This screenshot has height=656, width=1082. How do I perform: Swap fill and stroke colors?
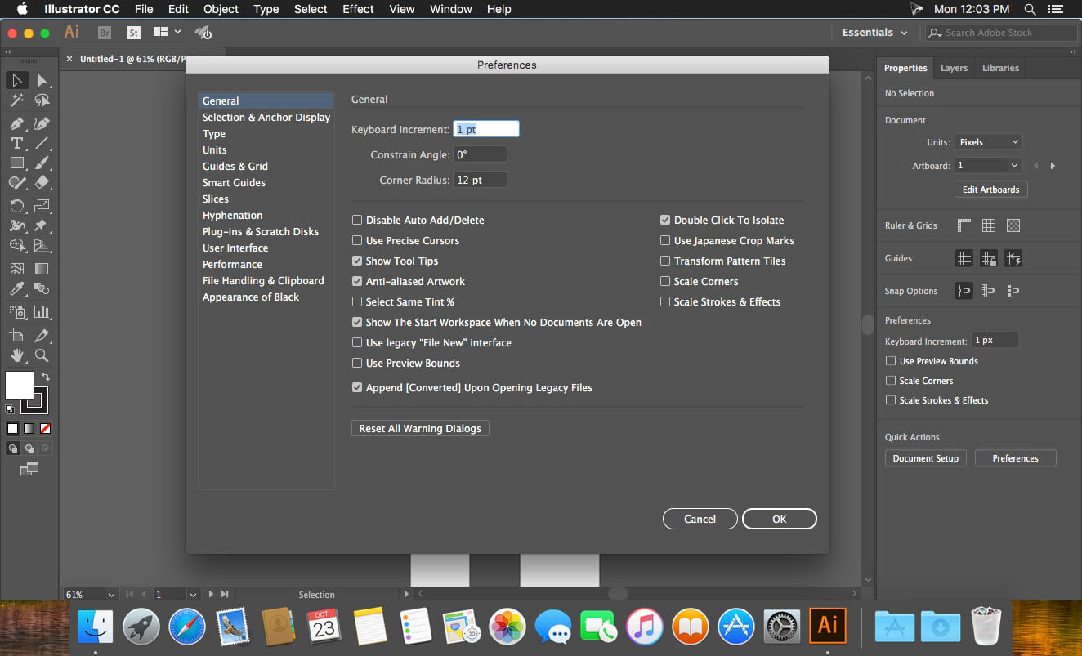[46, 377]
